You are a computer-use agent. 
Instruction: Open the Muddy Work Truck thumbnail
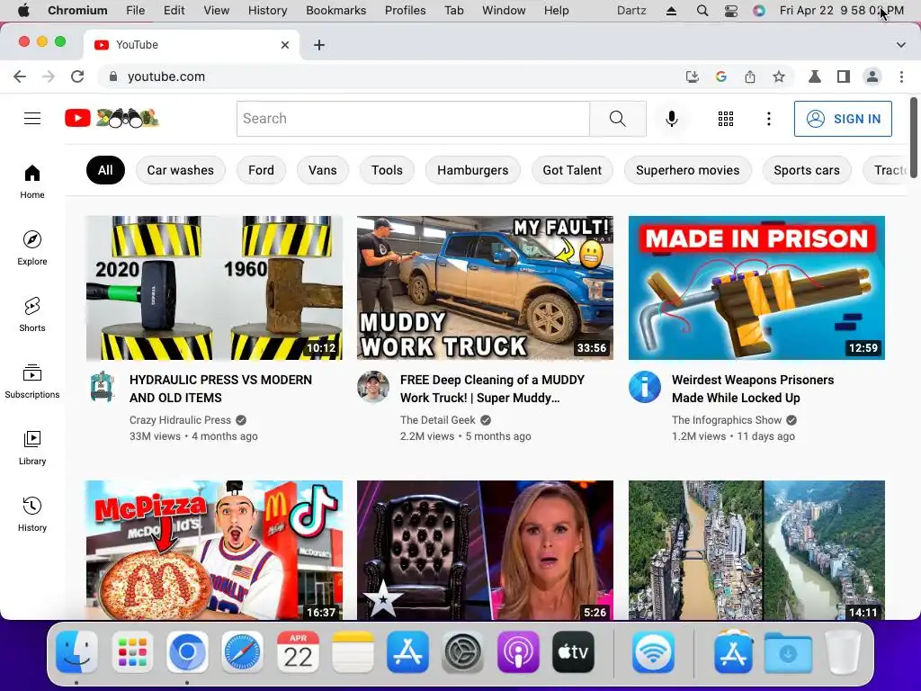pyautogui.click(x=485, y=288)
